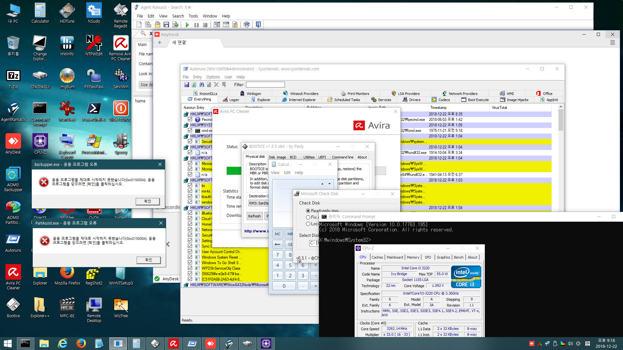Click the print icon in Agent Ransack toolbar
The height and width of the screenshot is (350, 623).
[x=247, y=25]
